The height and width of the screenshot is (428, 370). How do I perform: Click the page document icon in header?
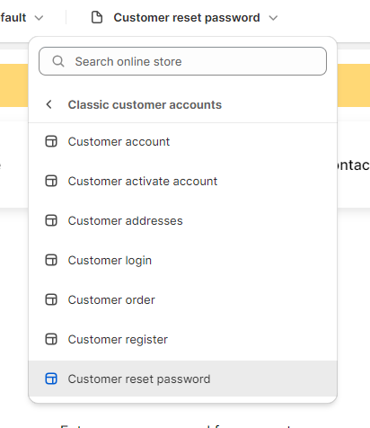point(97,17)
